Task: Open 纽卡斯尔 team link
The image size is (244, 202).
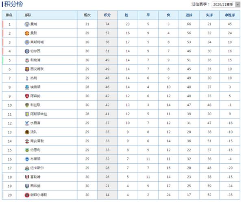Action: (x=37, y=168)
